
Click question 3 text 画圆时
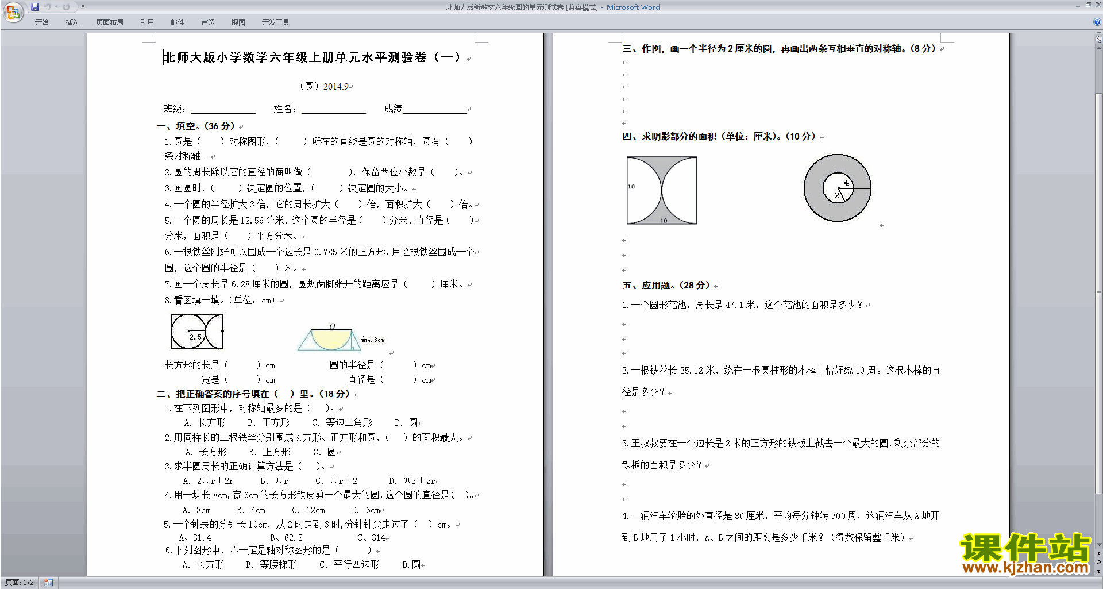(x=287, y=188)
